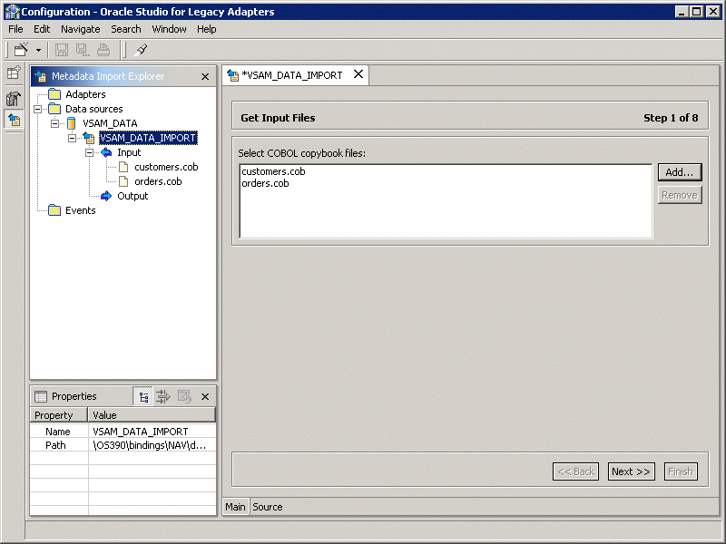Select the Output tree item
This screenshot has width=726, height=544.
coord(132,196)
